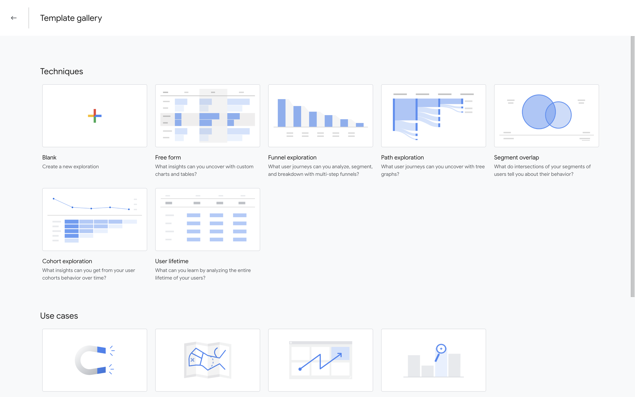The image size is (635, 397).
Task: Select the Free form template thumbnail
Action: point(207,116)
